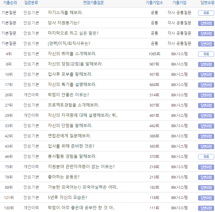Click 답변요령 for 마지막으로 하고 싶은 말은?

(206, 34)
